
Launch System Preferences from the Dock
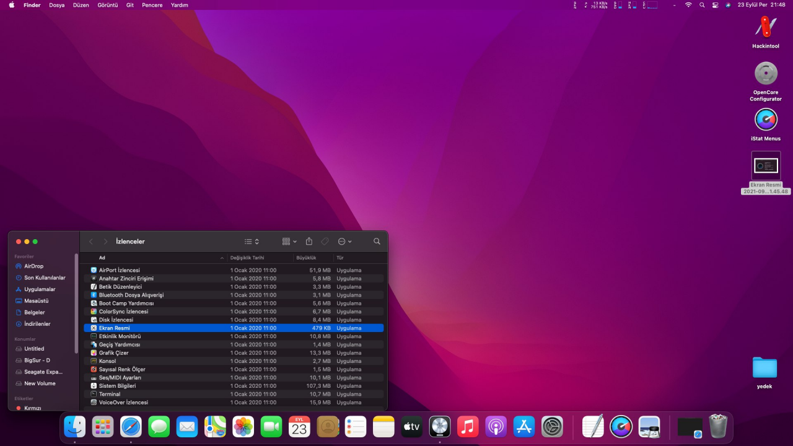click(552, 427)
